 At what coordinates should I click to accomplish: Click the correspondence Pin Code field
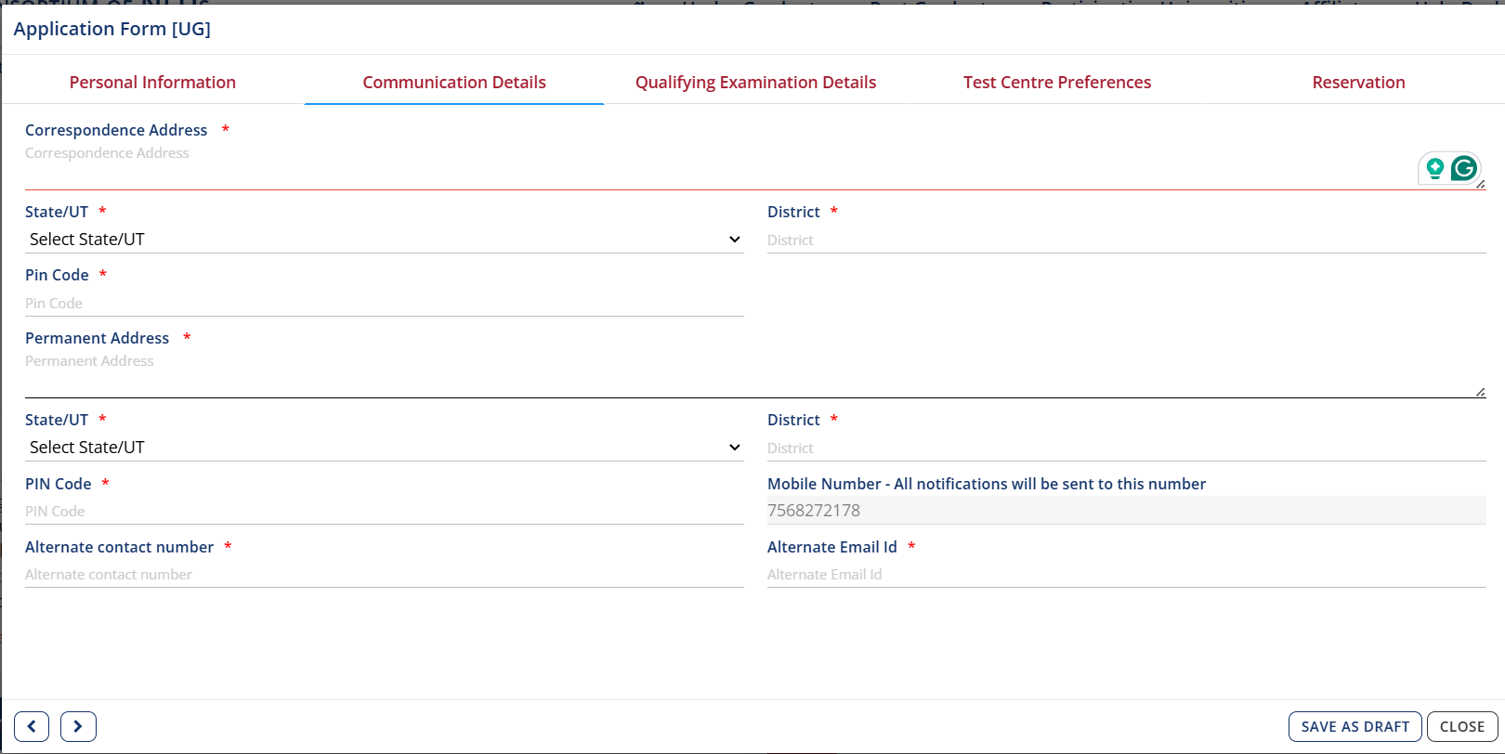click(385, 303)
